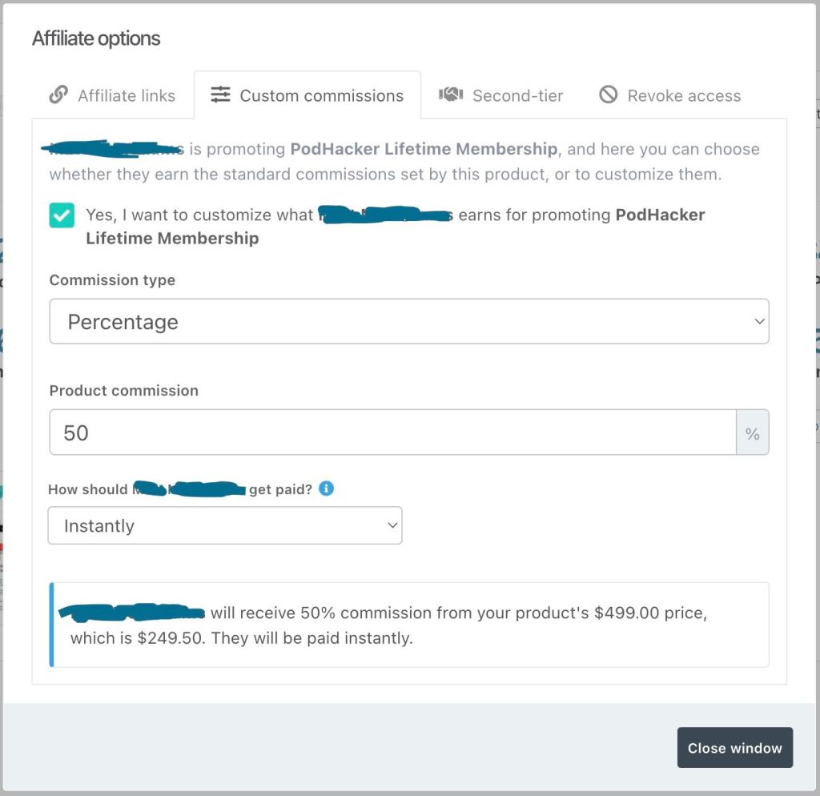The height and width of the screenshot is (796, 820).
Task: Click the handshake icon on Second-tier
Action: pos(451,95)
